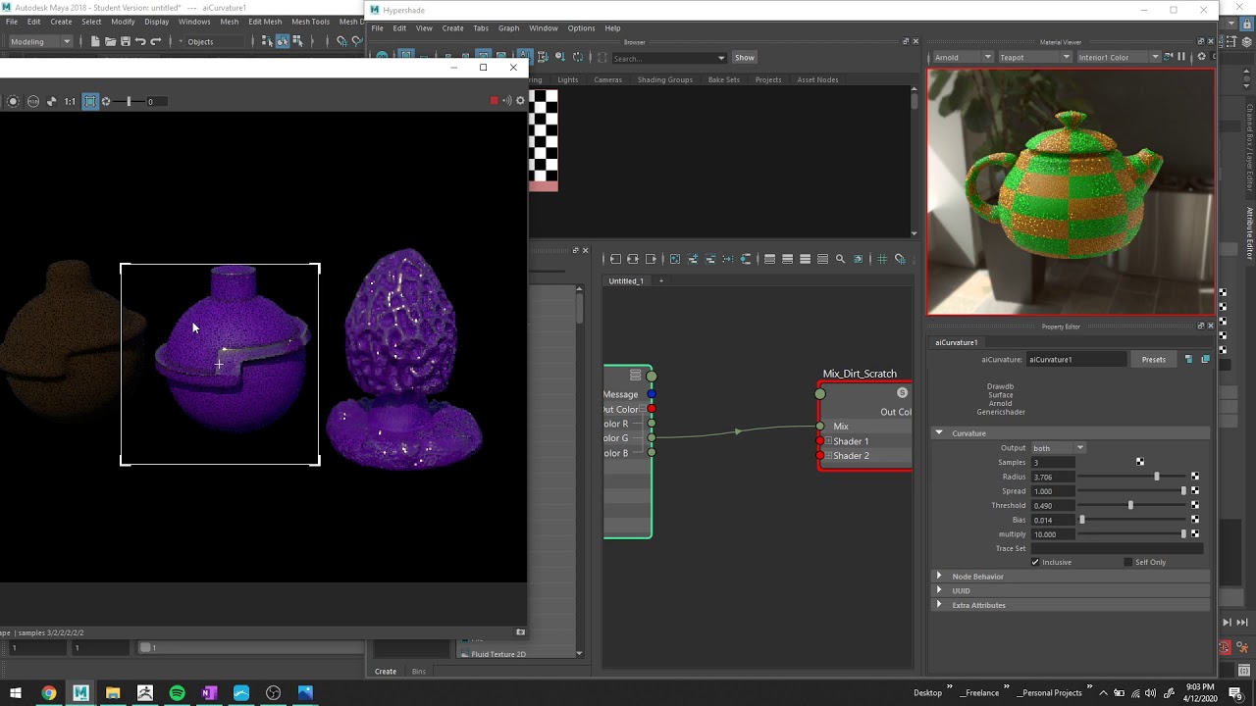Click Hypershade node editor search magnifier

tap(840, 259)
